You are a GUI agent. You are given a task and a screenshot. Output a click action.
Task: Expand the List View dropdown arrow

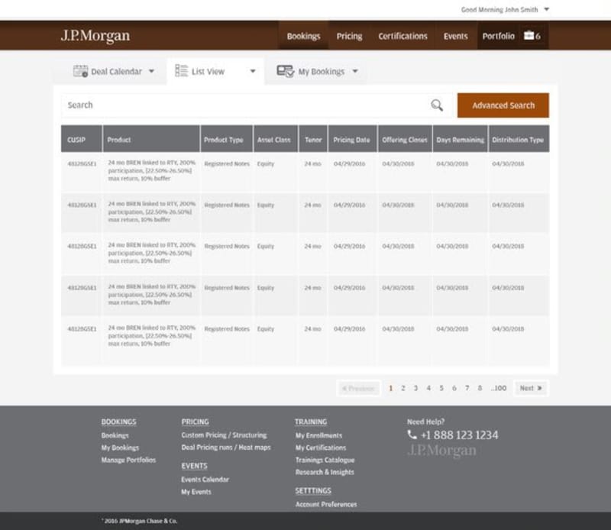253,71
